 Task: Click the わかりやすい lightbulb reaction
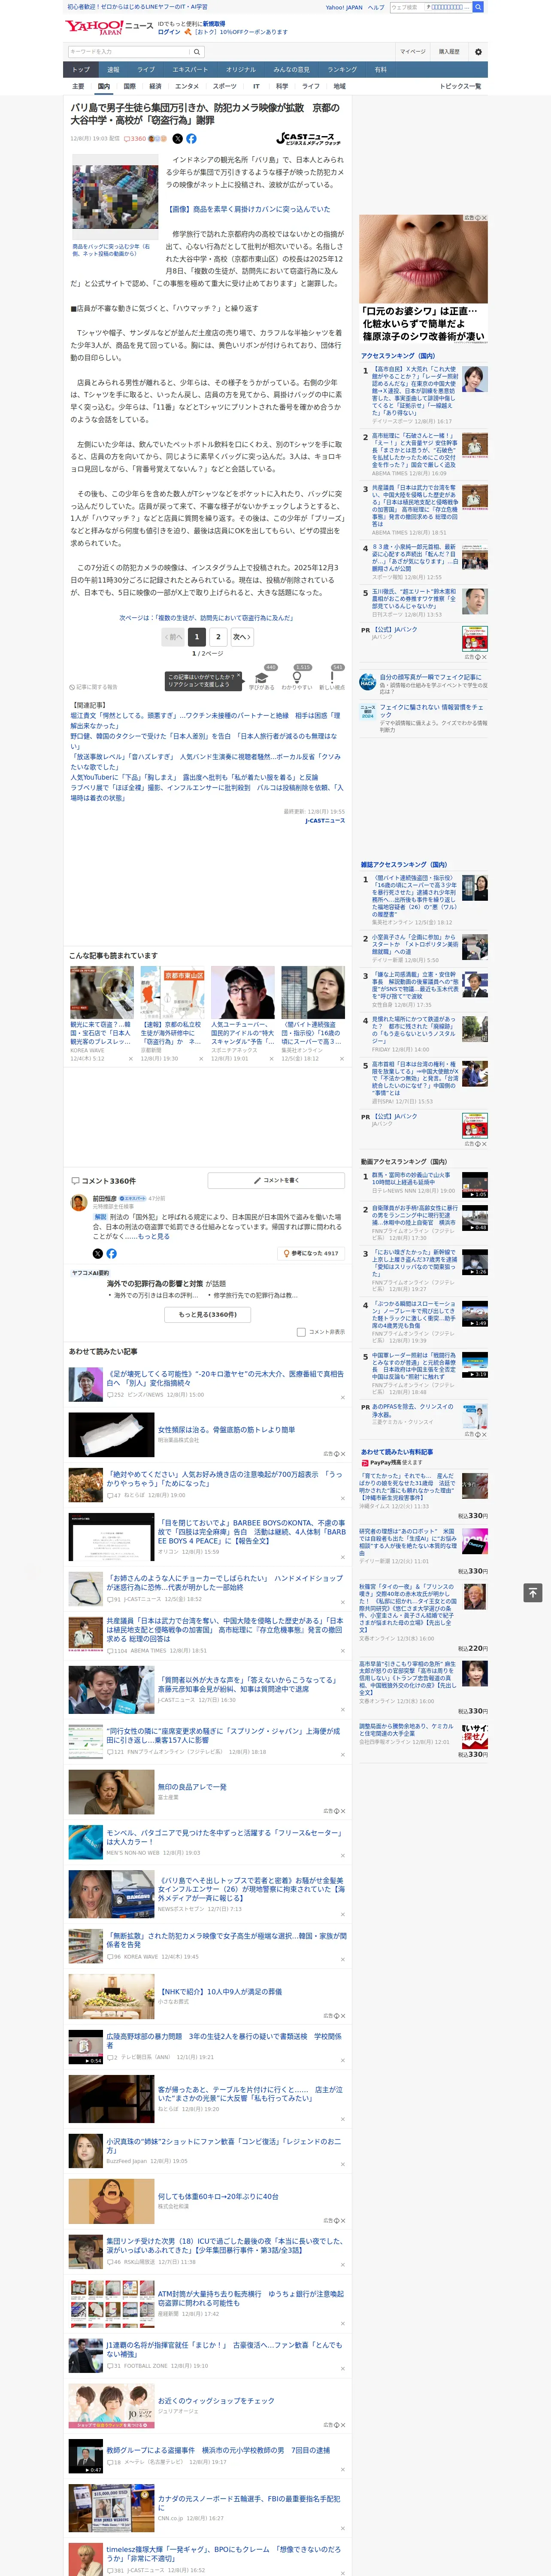click(x=297, y=679)
